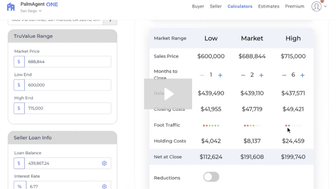Click the Low holding costs $4,042
The image size is (336, 189).
point(211,141)
